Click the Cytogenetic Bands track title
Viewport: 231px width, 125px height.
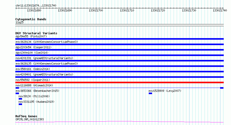coord(31,19)
